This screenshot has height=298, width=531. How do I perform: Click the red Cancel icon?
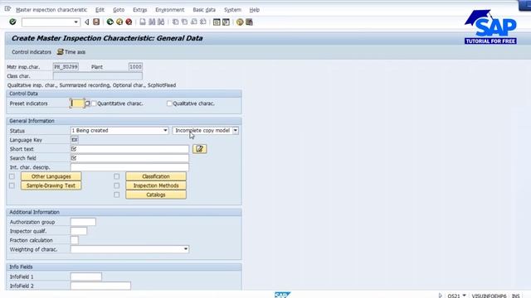click(129, 22)
